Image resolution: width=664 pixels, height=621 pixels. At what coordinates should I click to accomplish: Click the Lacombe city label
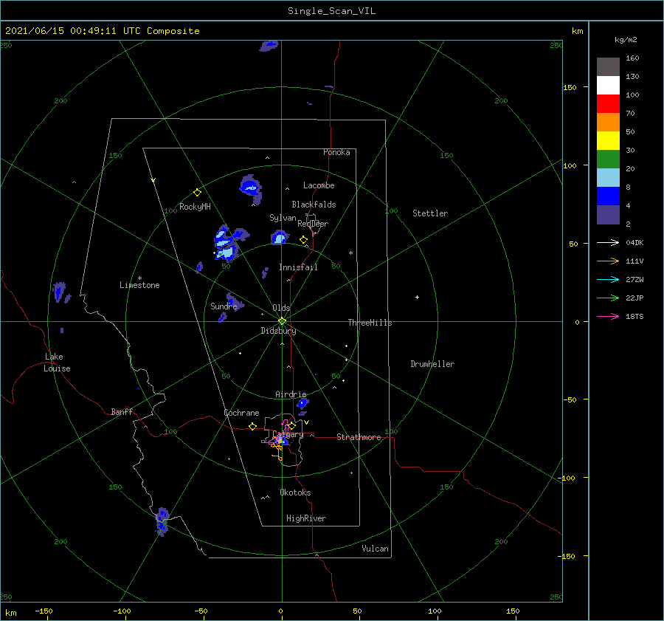coord(319,185)
